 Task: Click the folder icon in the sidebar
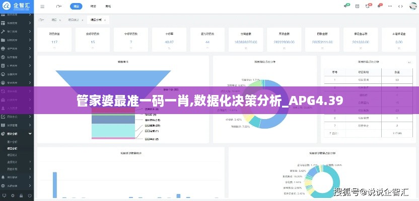(x=3, y=40)
